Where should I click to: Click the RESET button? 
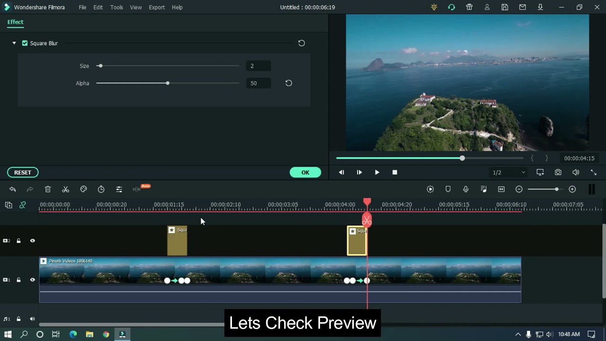[23, 172]
